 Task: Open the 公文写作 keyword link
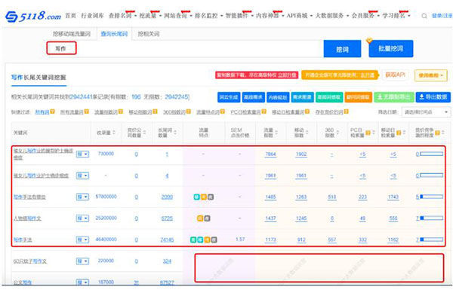click(x=23, y=282)
